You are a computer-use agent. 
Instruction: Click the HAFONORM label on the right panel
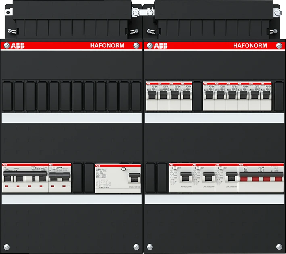point(250,46)
